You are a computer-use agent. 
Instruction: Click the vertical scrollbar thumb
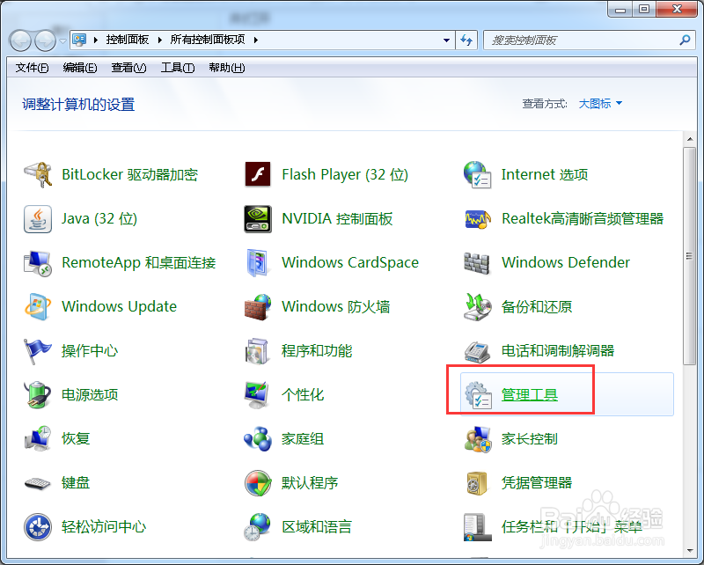[690, 256]
